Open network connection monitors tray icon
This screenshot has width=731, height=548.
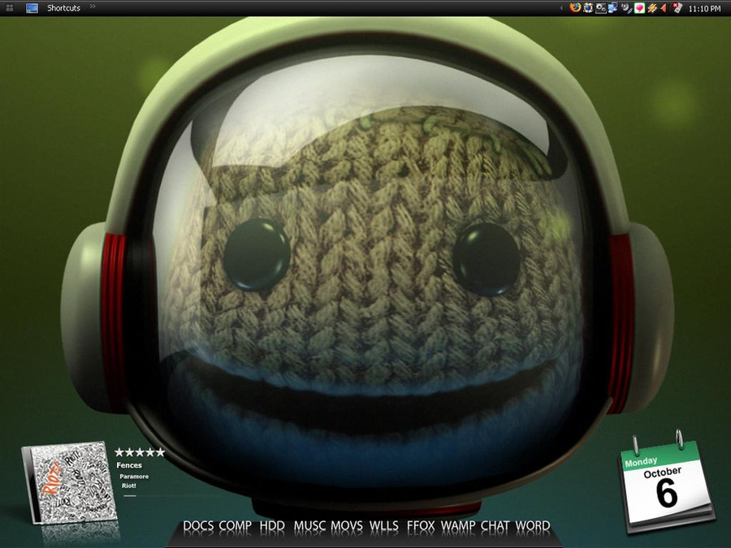(x=613, y=8)
